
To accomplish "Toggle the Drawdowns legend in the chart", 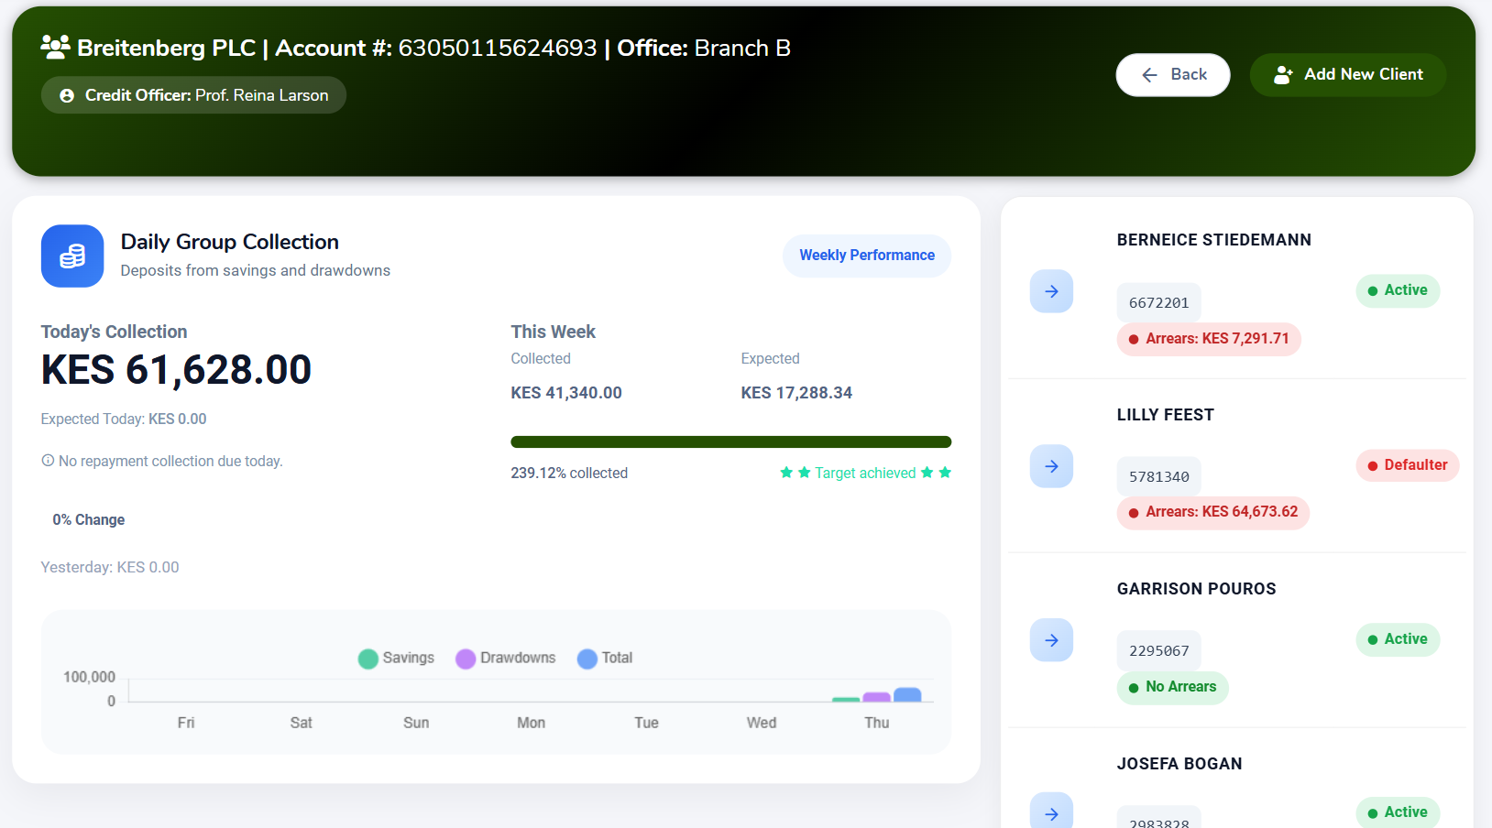I will pyautogui.click(x=506, y=659).
